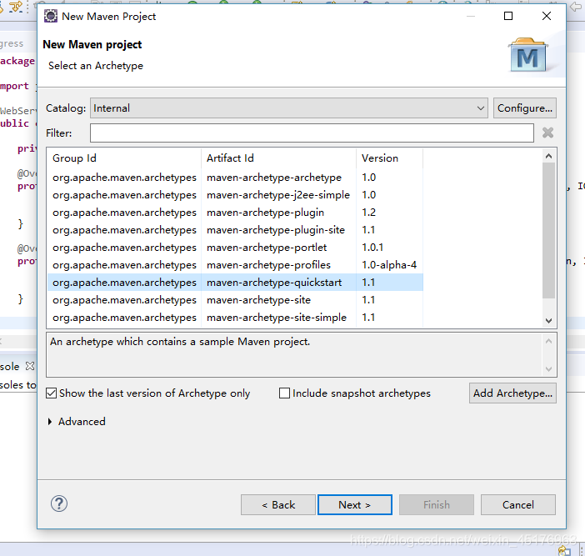This screenshot has width=585, height=556.
Task: Close the Console tab in Eclipse background
Action: (30, 367)
